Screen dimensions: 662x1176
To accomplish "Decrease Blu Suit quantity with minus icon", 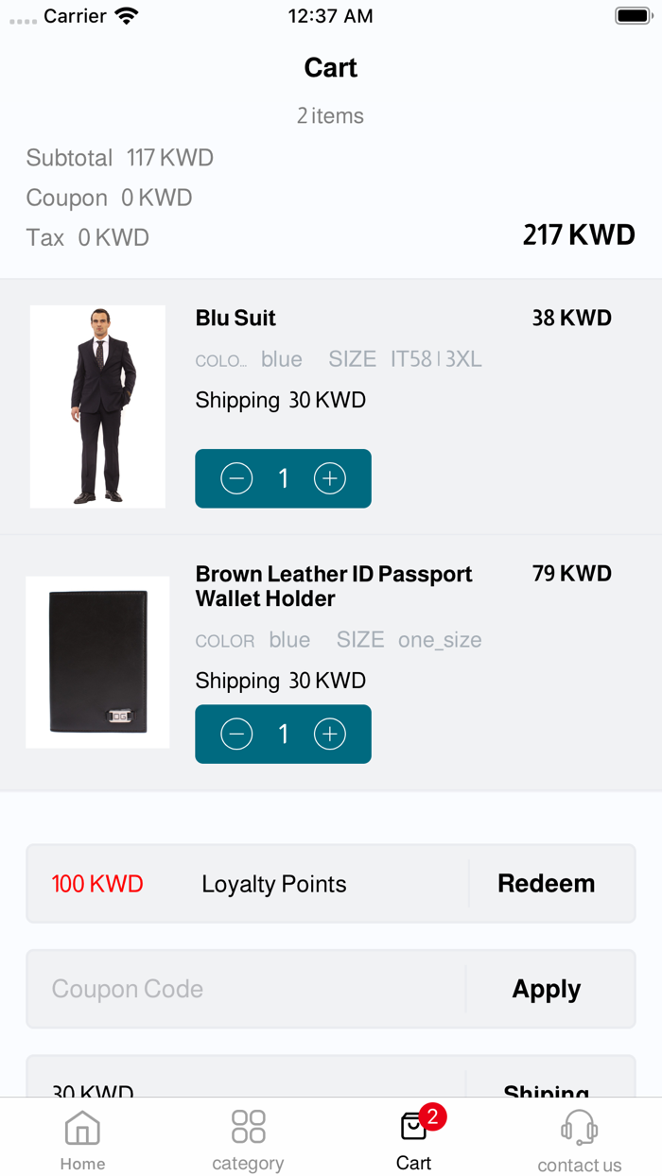I will (x=236, y=478).
